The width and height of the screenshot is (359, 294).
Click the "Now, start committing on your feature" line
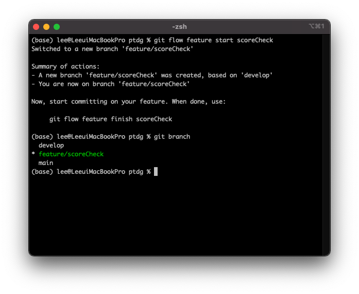[x=128, y=102]
